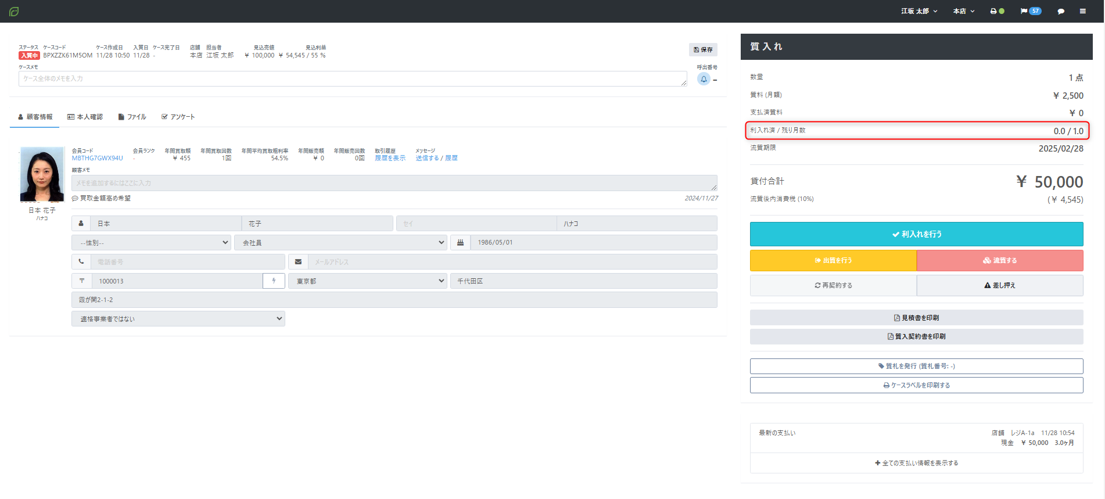Expand the 江坂 太郎 user dropdown
1105x499 pixels.
click(919, 11)
